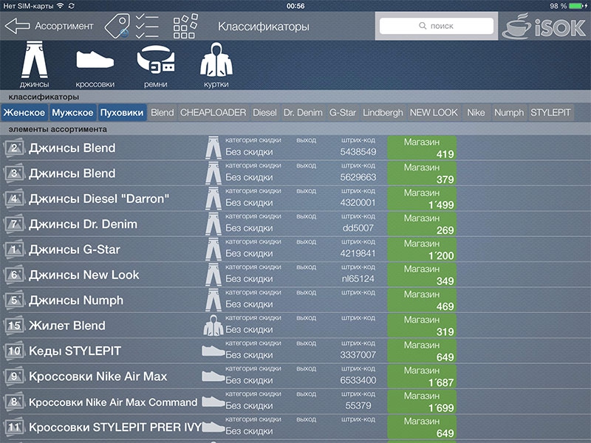Open photo thumbnail 9 for Кроссовки Nike Air Max

[14, 377]
